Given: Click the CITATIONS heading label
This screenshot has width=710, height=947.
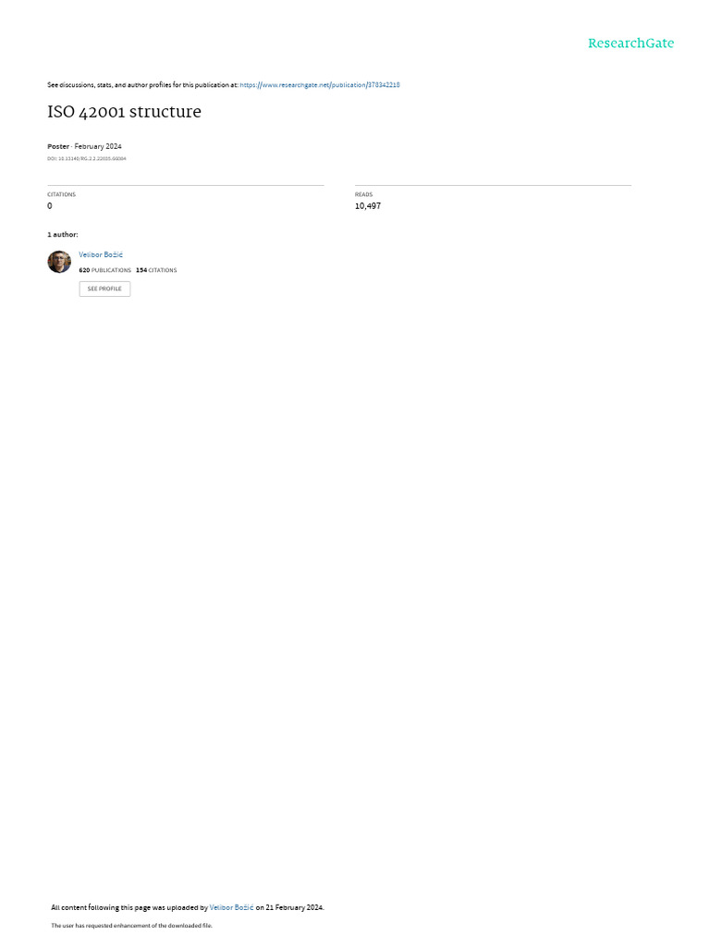Looking at the screenshot, I should 62,194.
